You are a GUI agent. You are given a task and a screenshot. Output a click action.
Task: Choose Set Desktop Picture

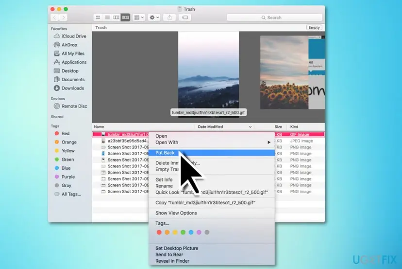pos(212,248)
